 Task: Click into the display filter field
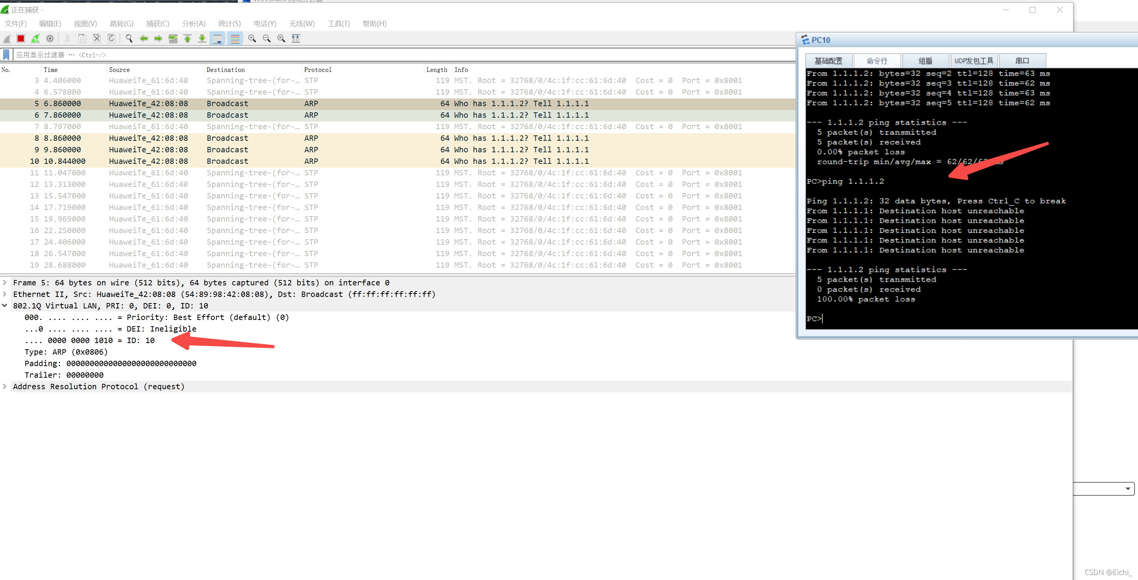point(404,55)
